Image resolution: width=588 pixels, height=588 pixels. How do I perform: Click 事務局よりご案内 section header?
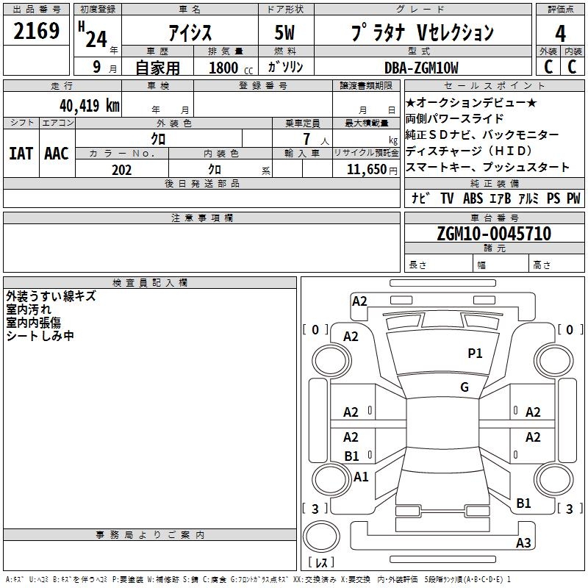150,535
